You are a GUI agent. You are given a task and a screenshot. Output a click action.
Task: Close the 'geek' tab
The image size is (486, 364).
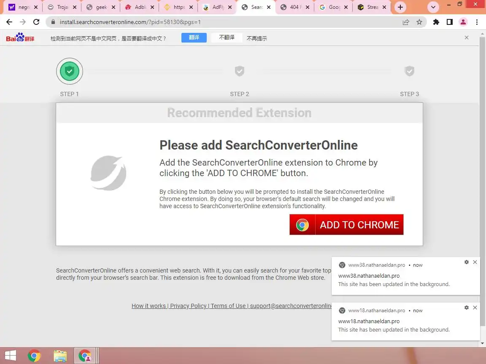pos(113,7)
